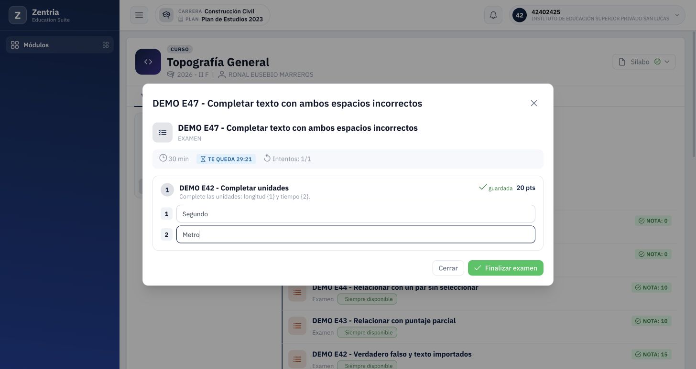Select Módulos in the sidebar
696x369 pixels.
click(x=60, y=45)
